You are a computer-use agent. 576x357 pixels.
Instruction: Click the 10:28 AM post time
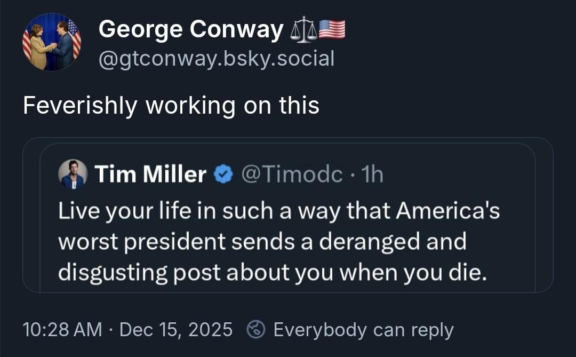(62, 330)
